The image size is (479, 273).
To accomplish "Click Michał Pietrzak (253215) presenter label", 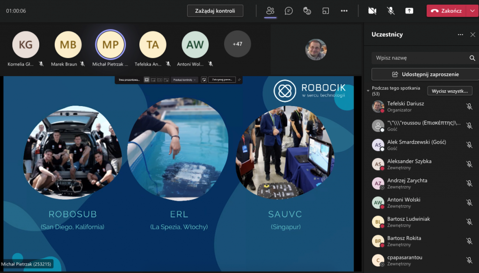I will (27, 264).
